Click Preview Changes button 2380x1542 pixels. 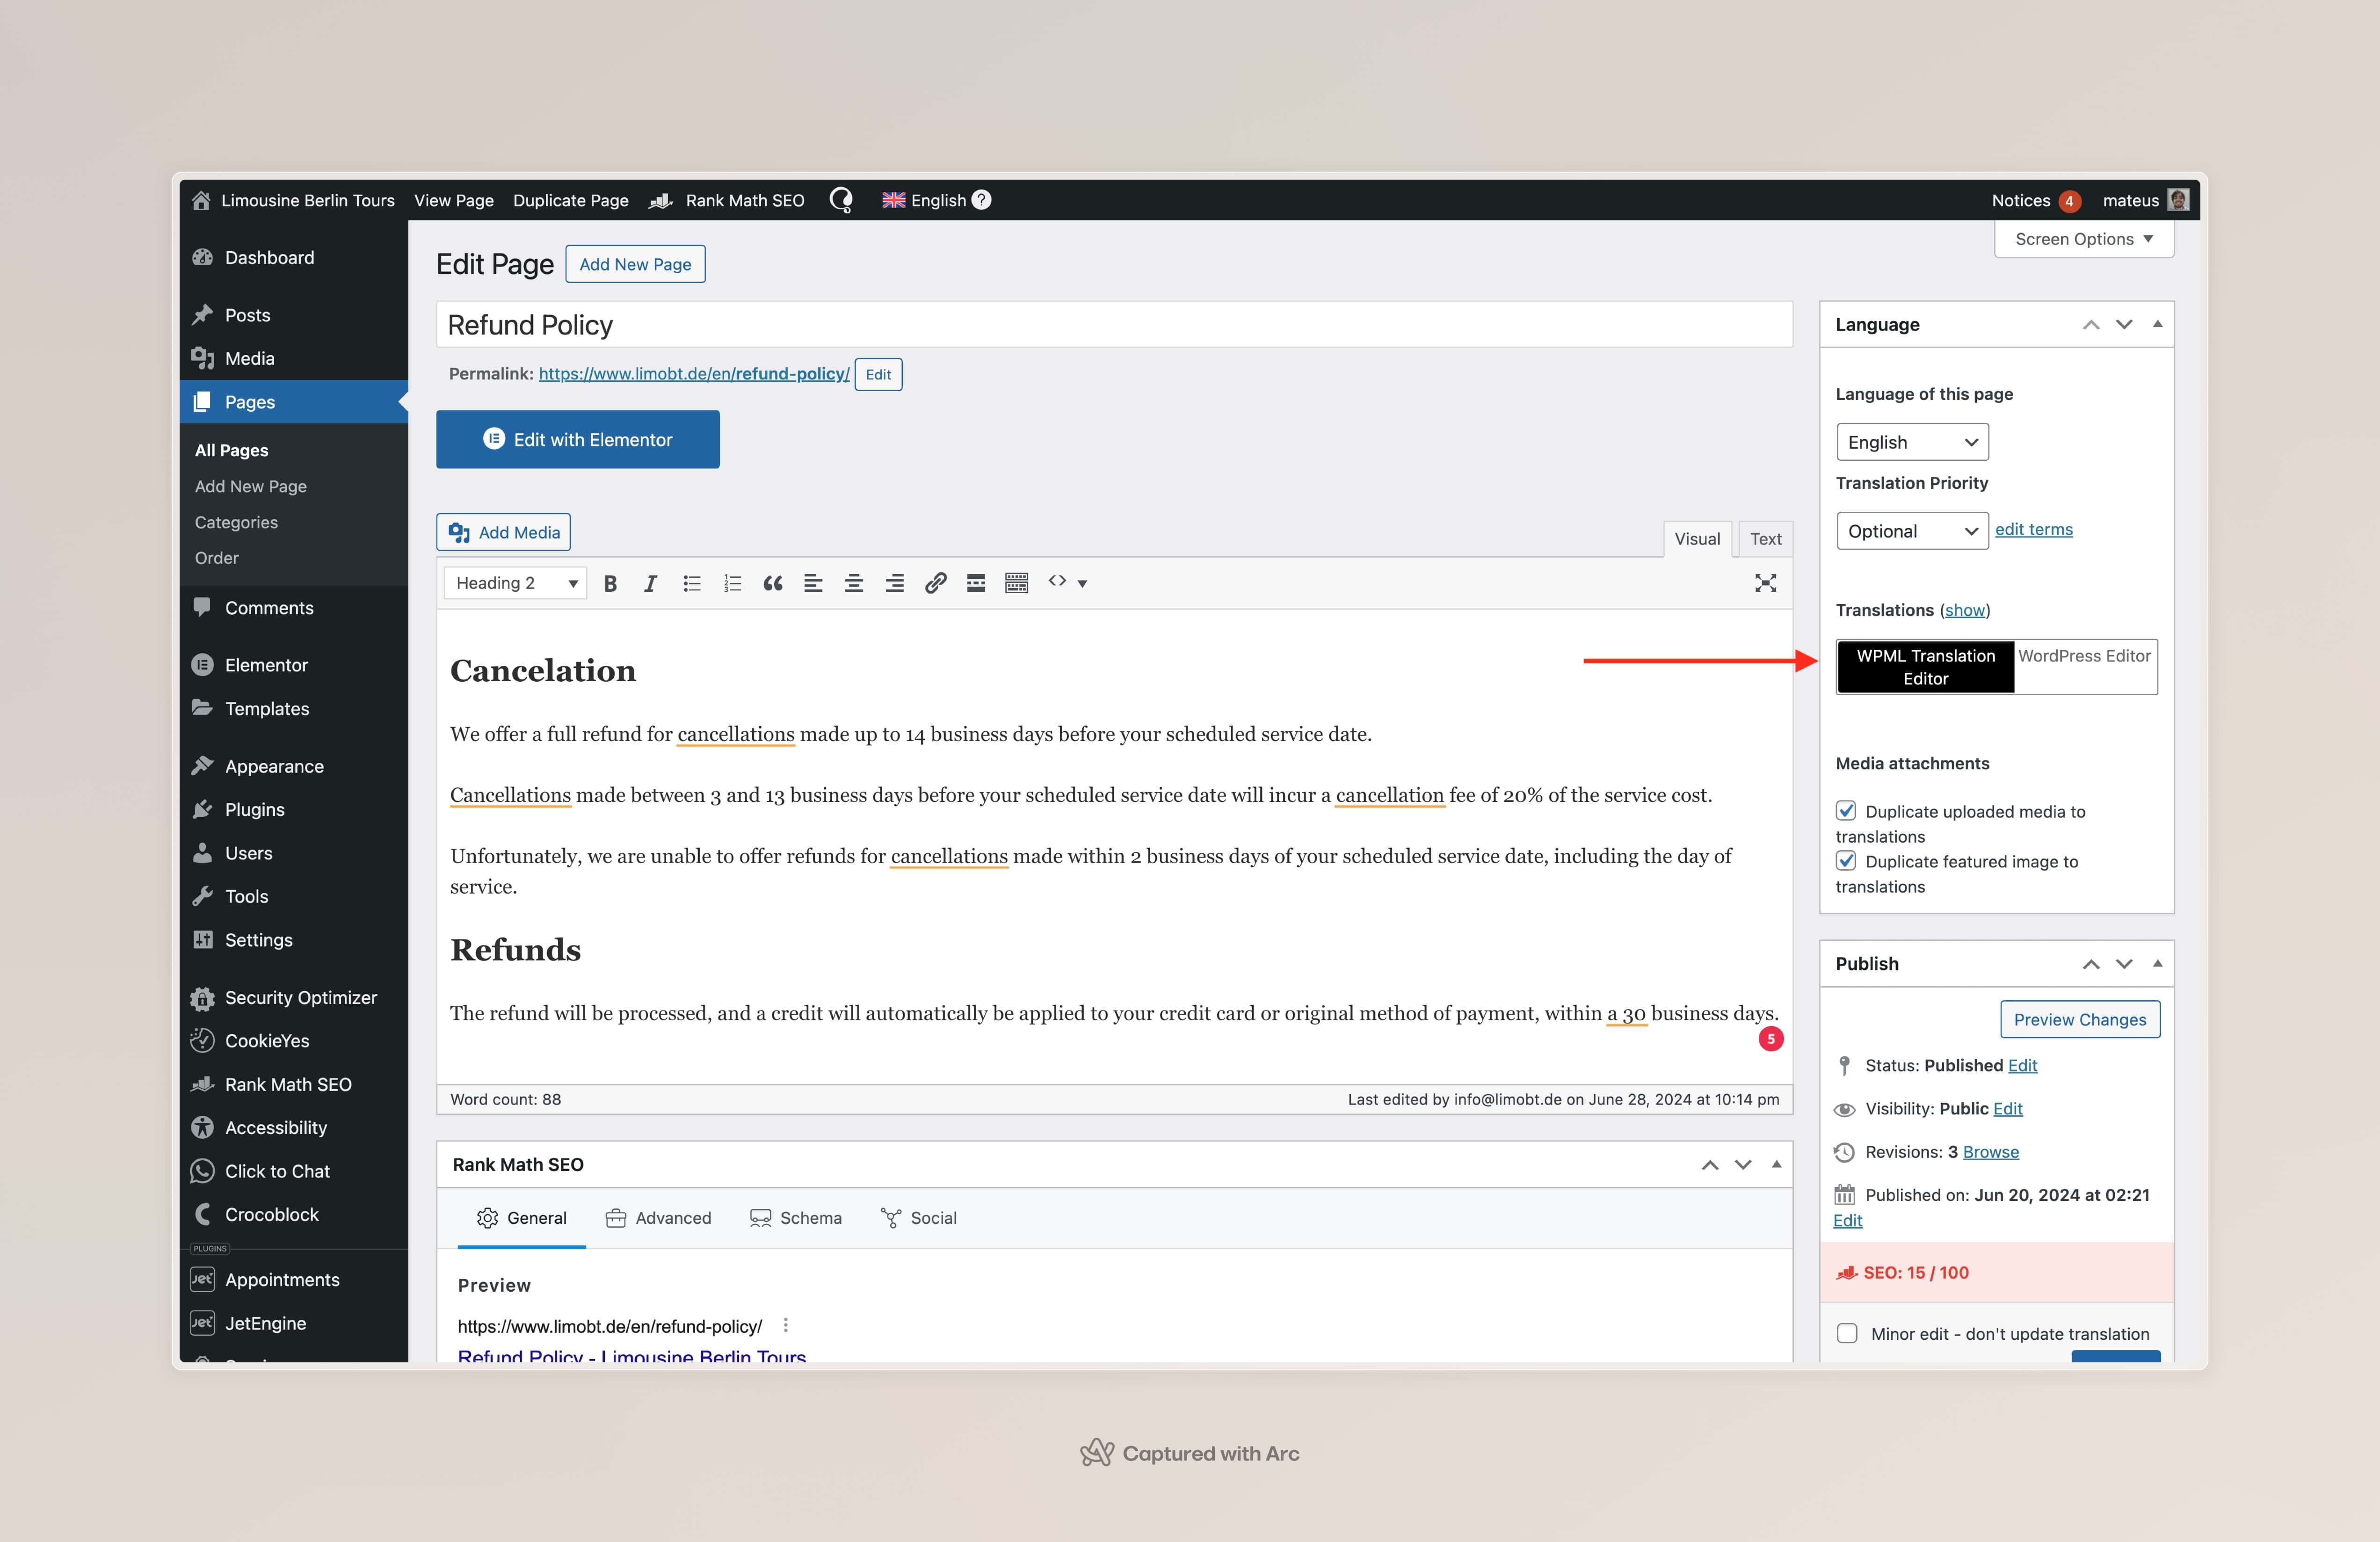click(2080, 1020)
